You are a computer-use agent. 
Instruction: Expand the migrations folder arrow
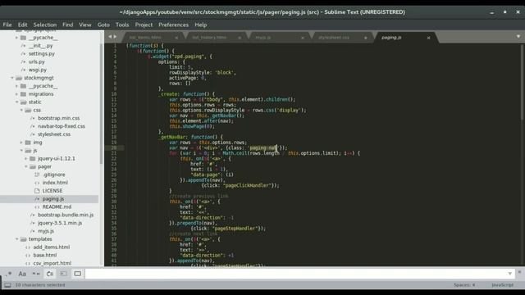pos(16,94)
